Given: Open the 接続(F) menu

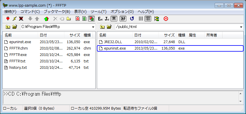Looking at the screenshot, I should click(x=10, y=12).
